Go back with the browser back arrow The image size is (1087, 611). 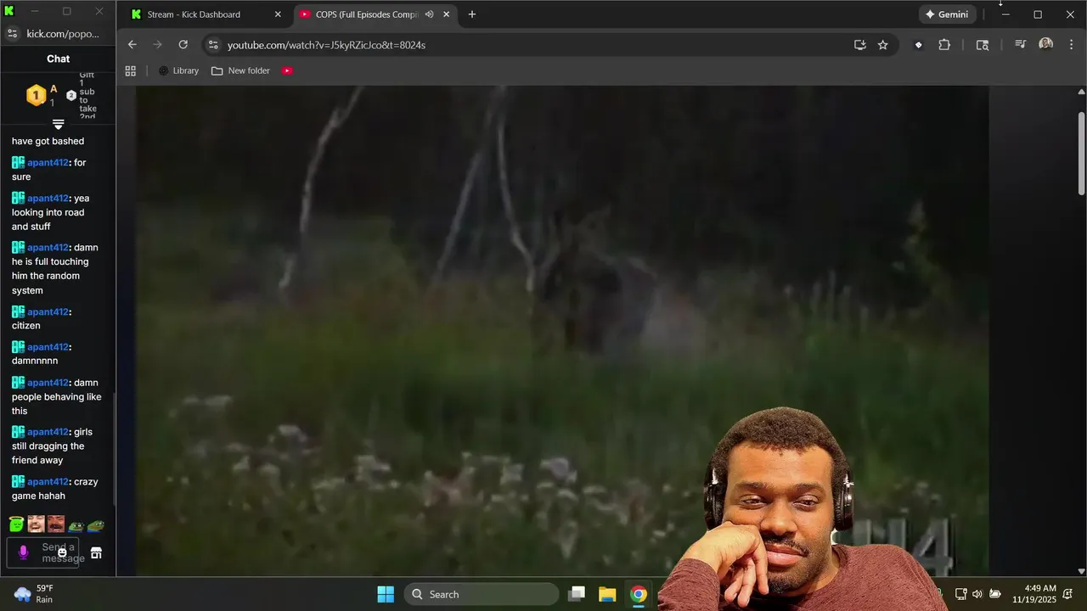(132, 45)
